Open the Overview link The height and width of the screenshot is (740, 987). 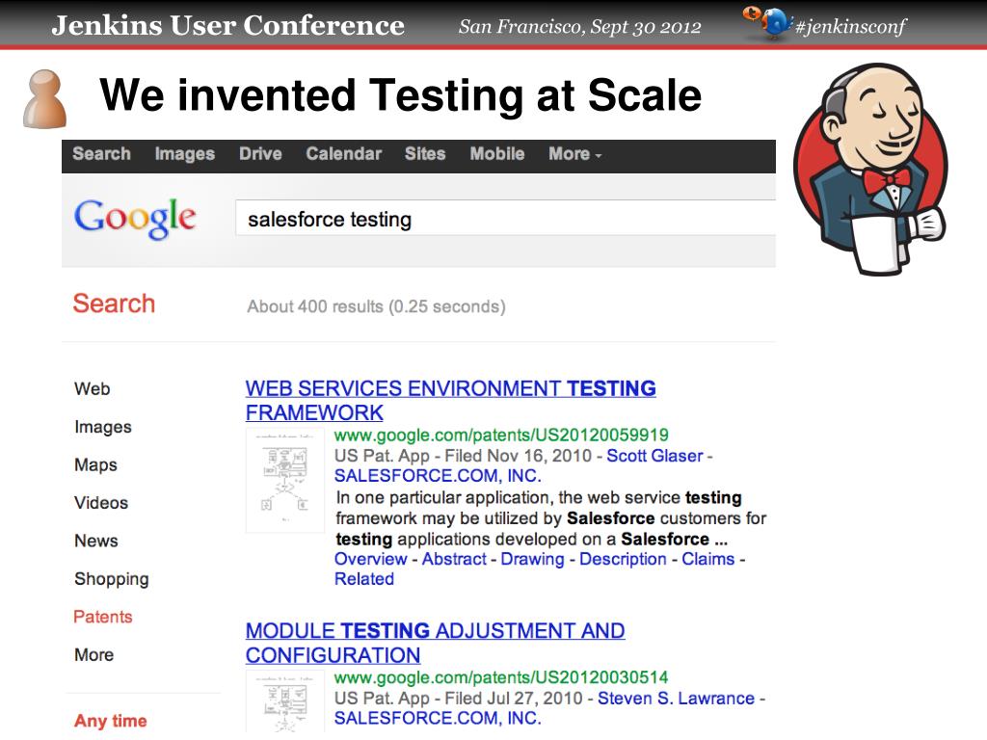(371, 559)
